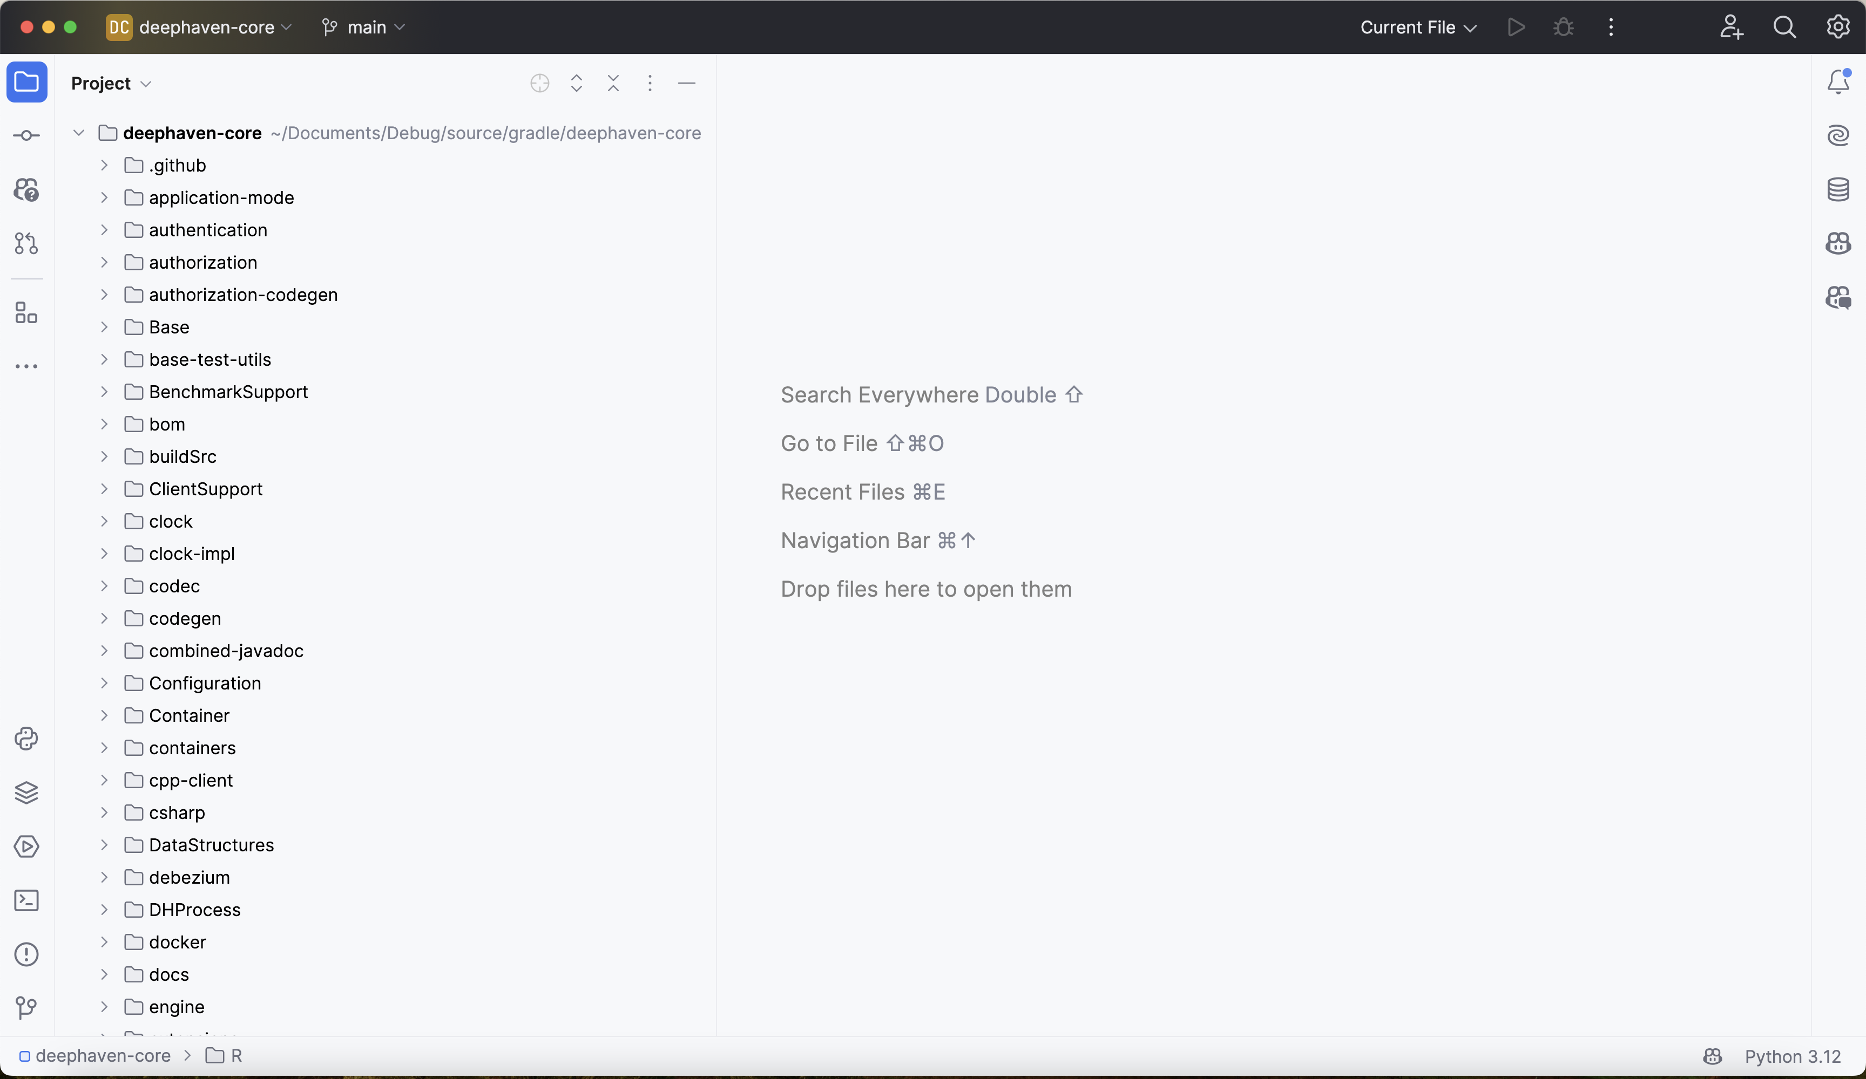
Task: Open the Terminal tool window
Action: pos(26,900)
